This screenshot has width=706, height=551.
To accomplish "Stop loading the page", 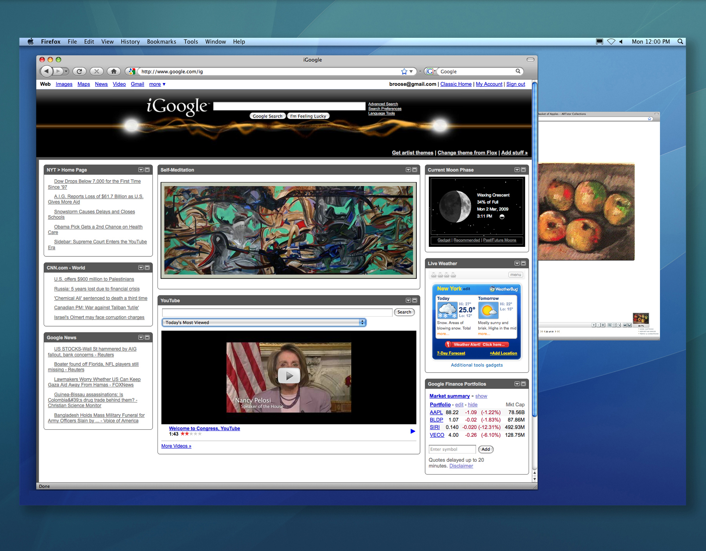I will pos(97,71).
